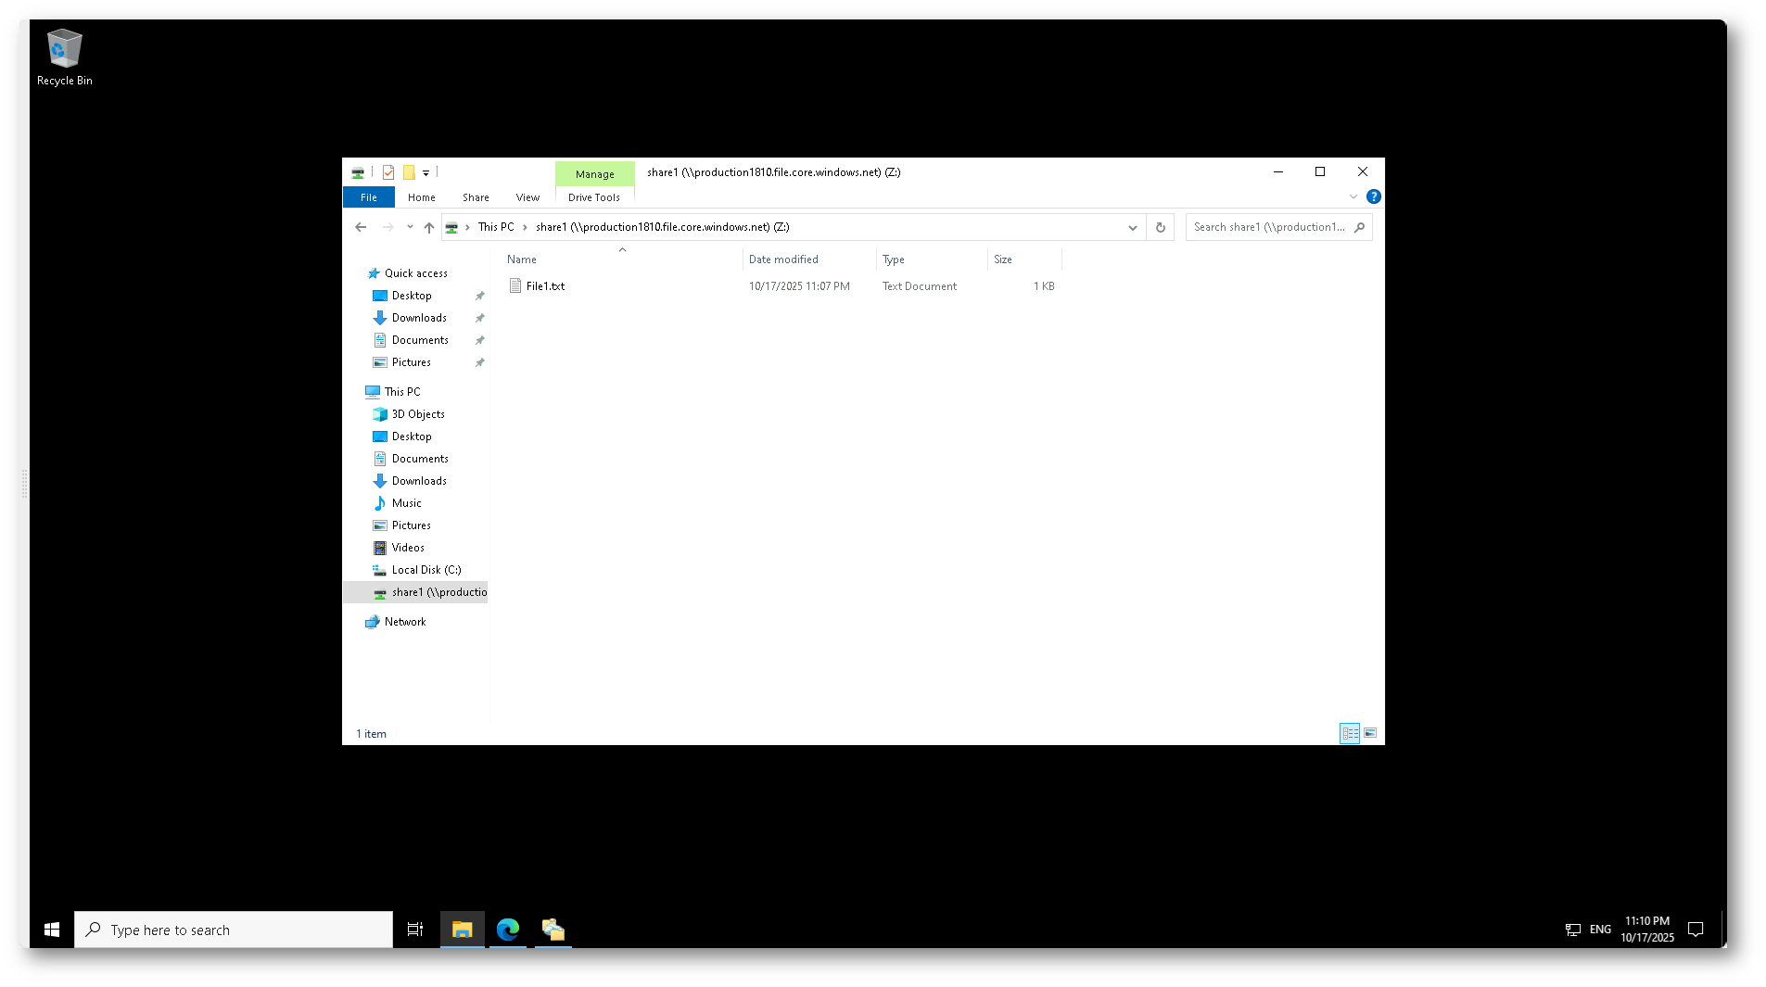Image resolution: width=1766 pixels, height=987 pixels.
Task: Open the address bar history dropdown
Action: [x=1132, y=227]
